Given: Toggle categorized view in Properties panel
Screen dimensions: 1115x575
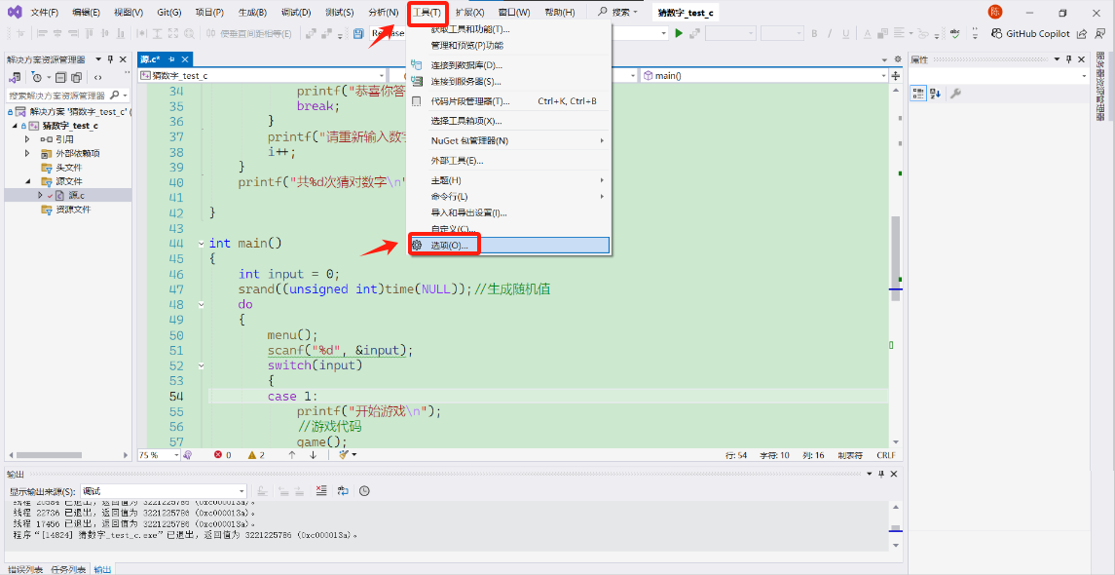Looking at the screenshot, I should [x=917, y=94].
